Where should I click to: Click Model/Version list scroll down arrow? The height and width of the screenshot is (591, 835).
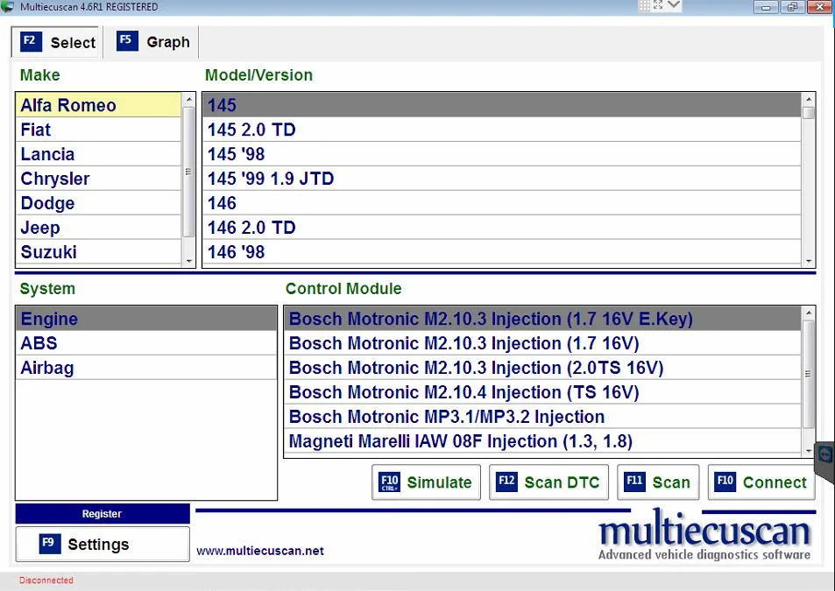pos(809,261)
